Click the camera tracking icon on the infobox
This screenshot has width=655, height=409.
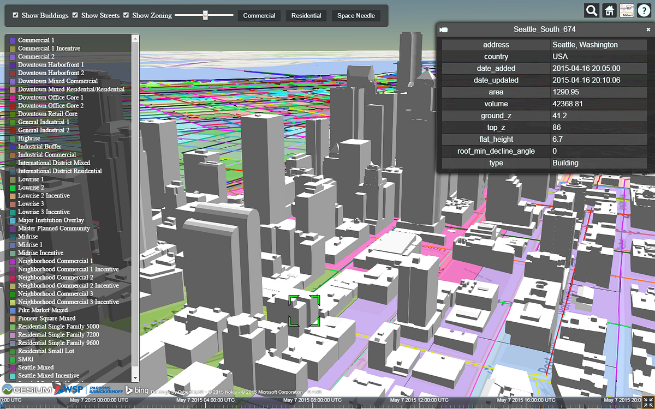(444, 29)
